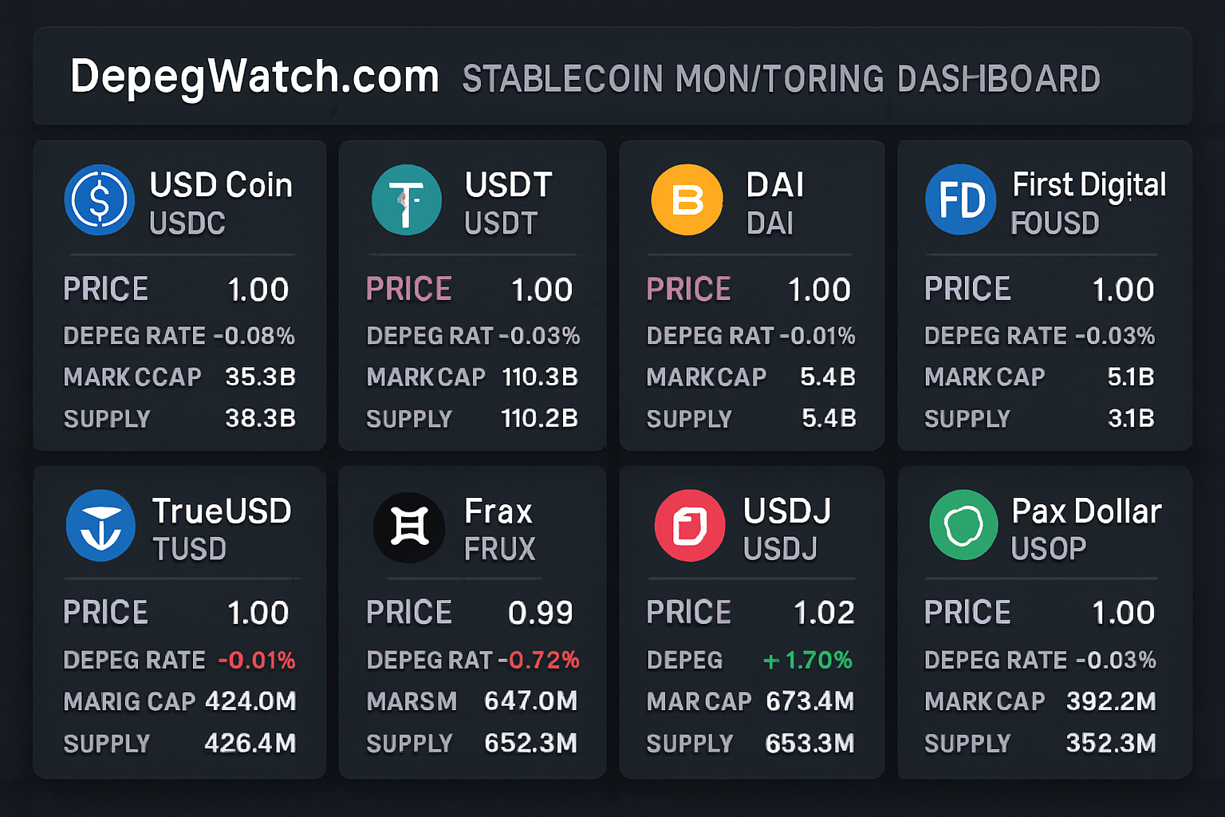This screenshot has width=1225, height=817.
Task: Click the STABLECOIN MONITORING DASHBOARD title
Action: tap(780, 78)
